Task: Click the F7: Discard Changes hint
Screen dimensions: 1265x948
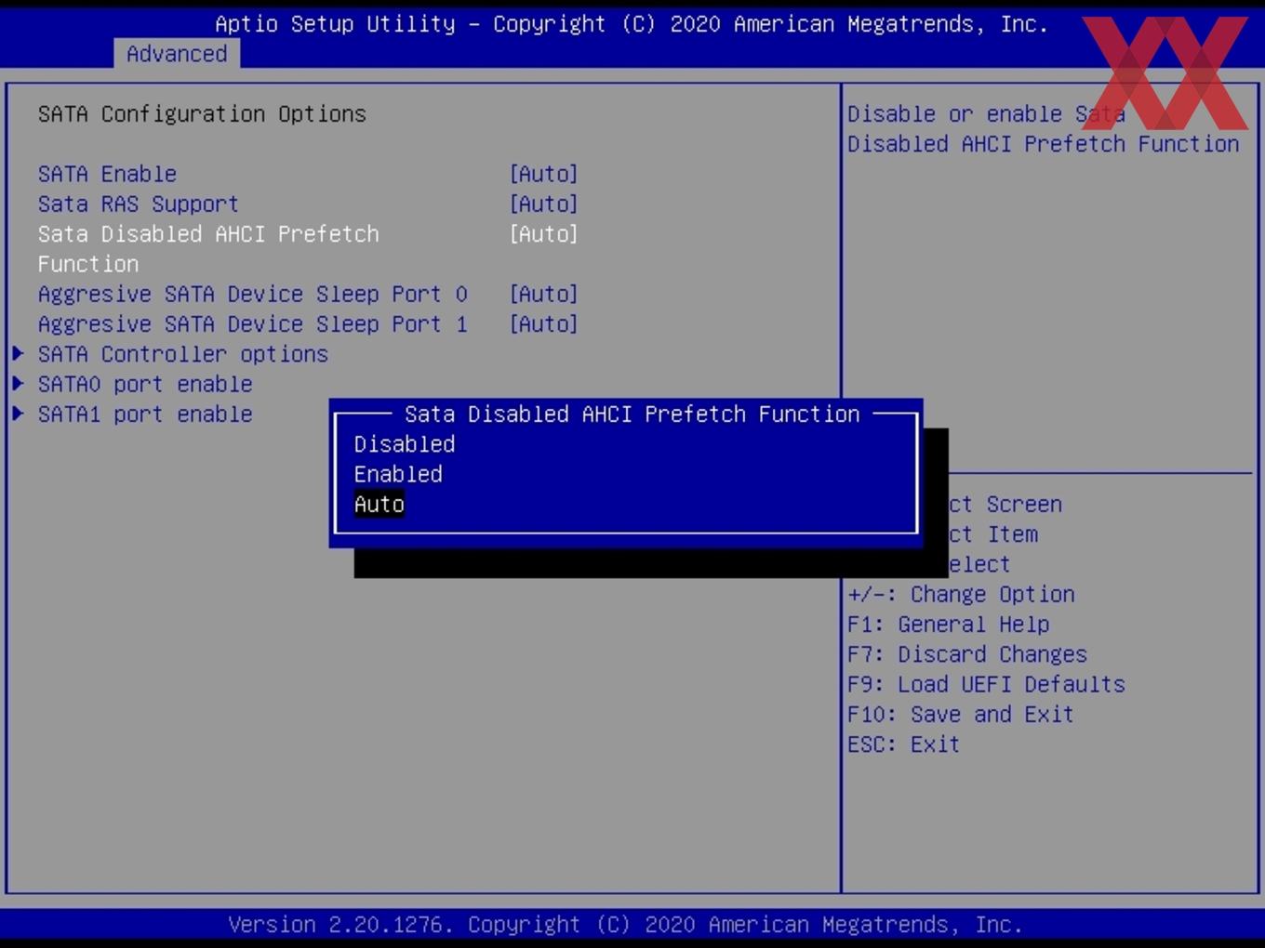Action: (966, 654)
